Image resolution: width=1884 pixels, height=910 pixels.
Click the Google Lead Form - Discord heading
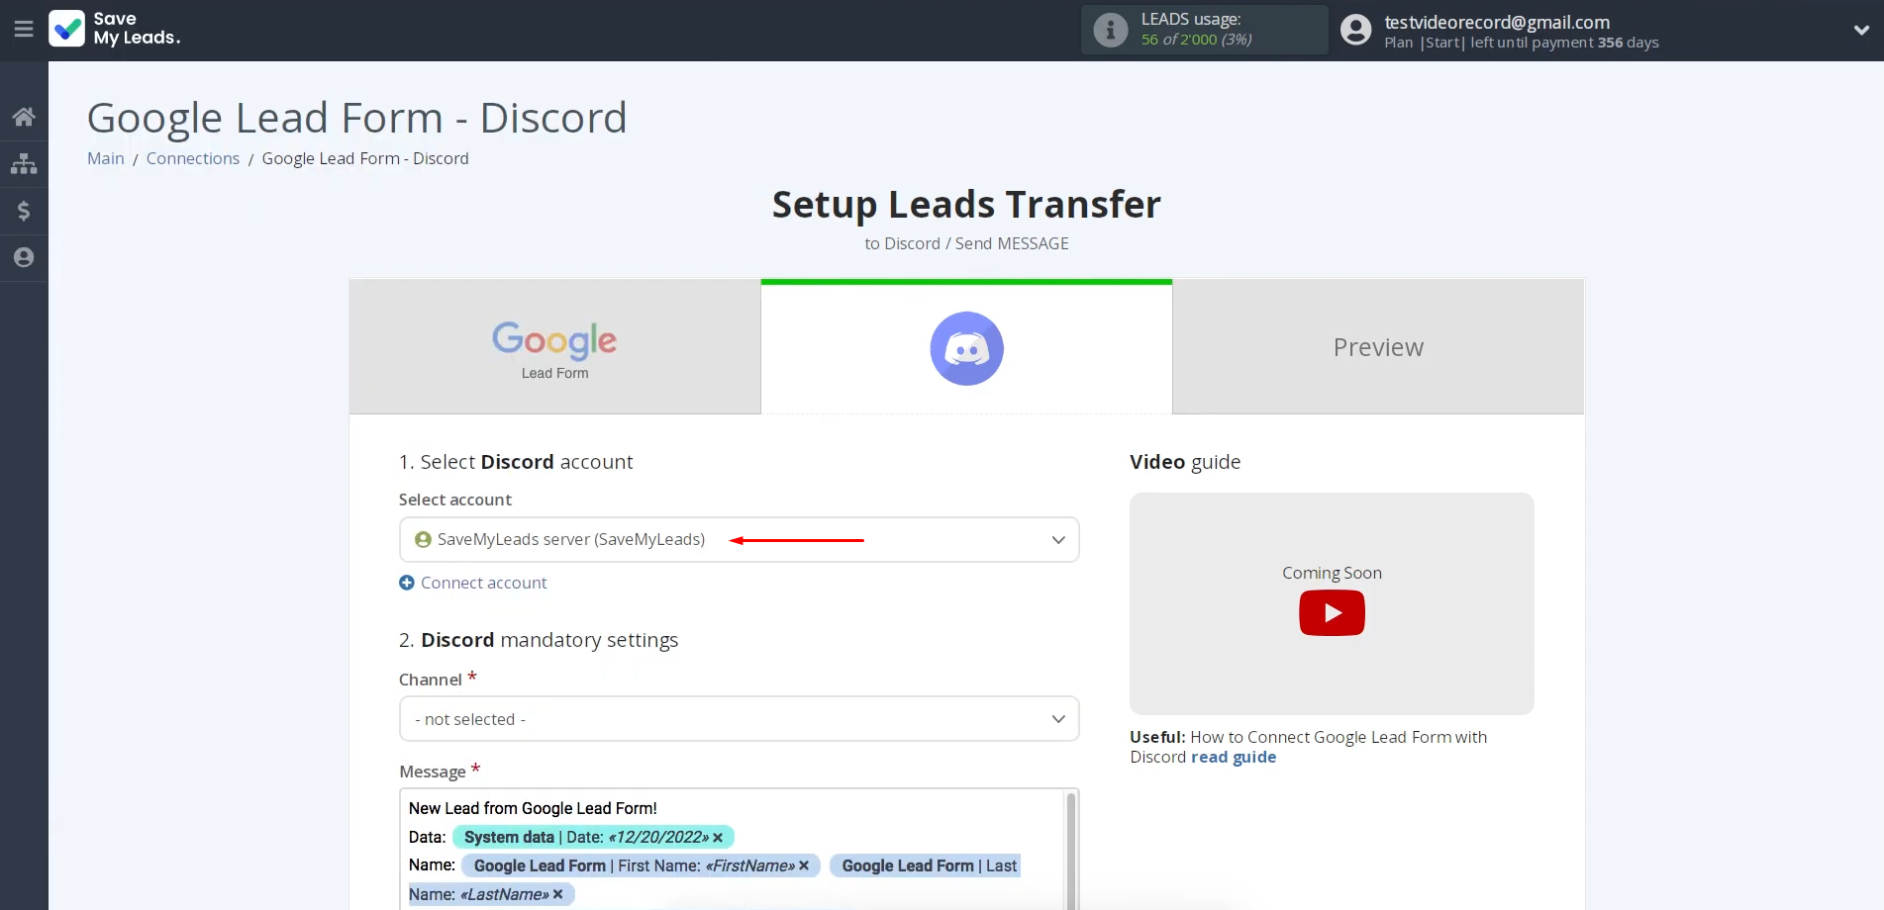pyautogui.click(x=356, y=118)
